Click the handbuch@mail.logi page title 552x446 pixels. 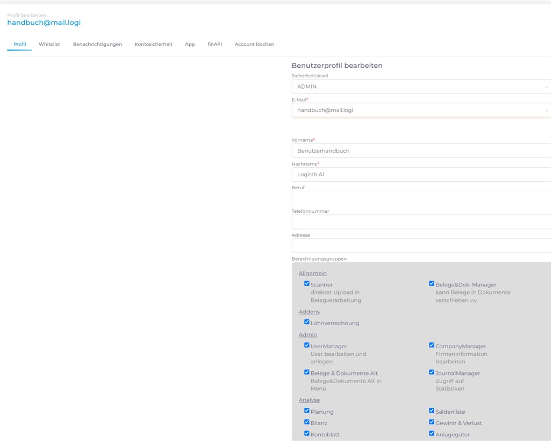[44, 23]
